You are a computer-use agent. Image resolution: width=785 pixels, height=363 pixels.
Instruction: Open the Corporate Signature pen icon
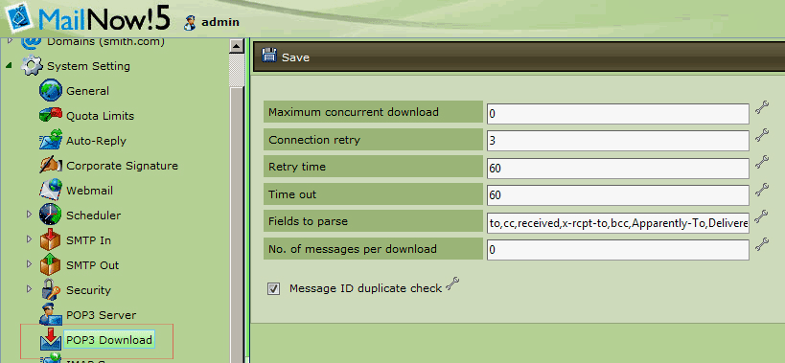51,165
